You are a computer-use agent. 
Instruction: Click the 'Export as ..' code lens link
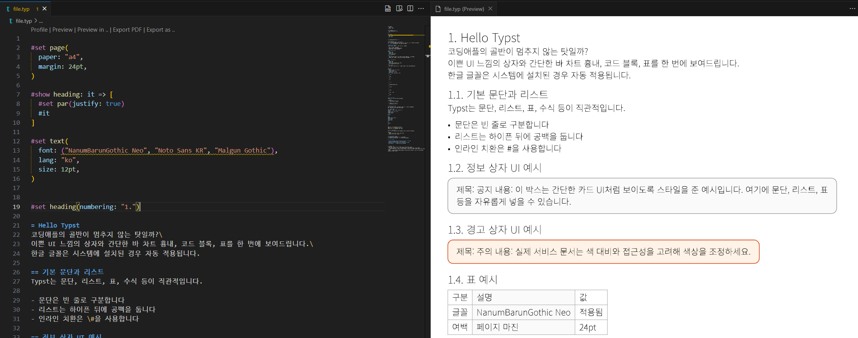(x=161, y=30)
